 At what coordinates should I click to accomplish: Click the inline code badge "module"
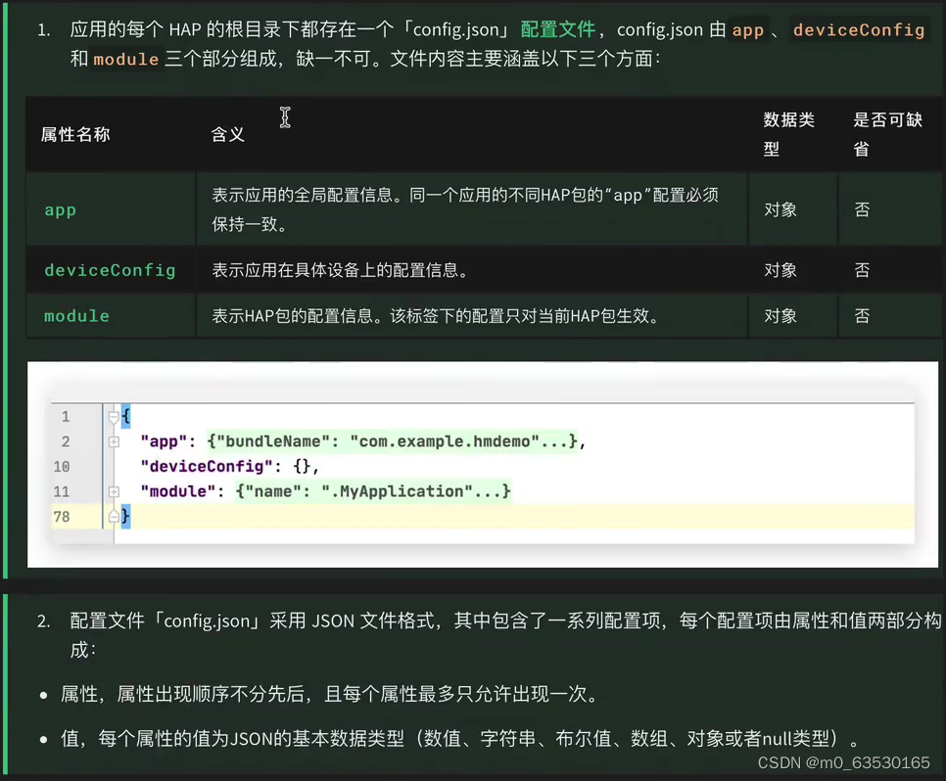(x=124, y=60)
